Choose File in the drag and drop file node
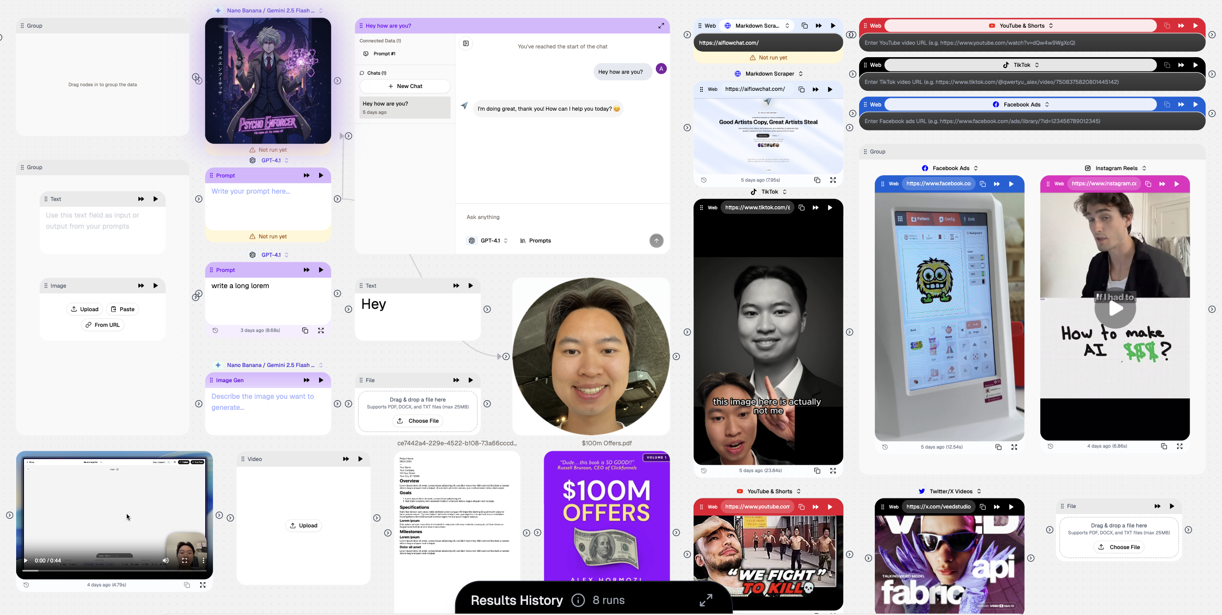The image size is (1222, 615). (417, 420)
